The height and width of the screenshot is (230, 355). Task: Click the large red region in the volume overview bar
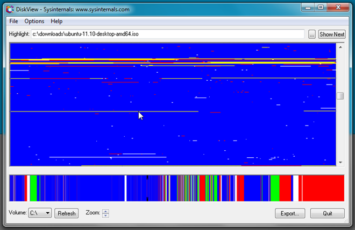tap(323, 188)
